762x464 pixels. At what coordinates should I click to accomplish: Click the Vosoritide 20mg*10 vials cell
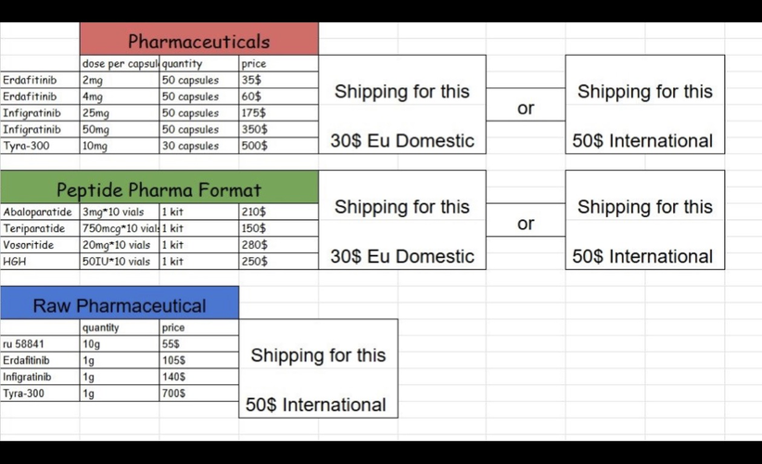coord(120,245)
